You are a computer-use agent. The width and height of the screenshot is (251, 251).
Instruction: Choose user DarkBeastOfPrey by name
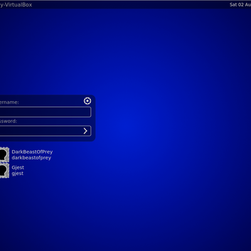pyautogui.click(x=32, y=152)
